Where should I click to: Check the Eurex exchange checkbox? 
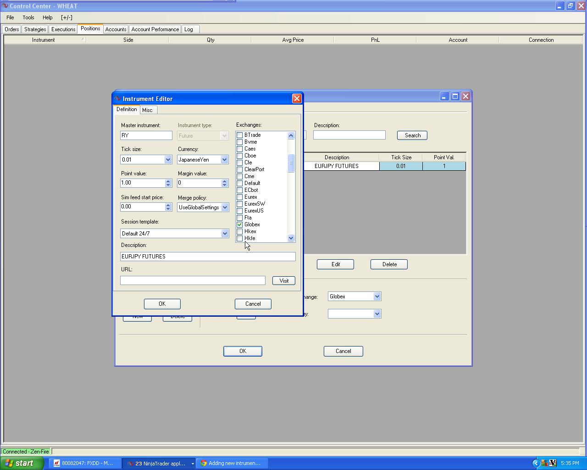click(x=239, y=197)
